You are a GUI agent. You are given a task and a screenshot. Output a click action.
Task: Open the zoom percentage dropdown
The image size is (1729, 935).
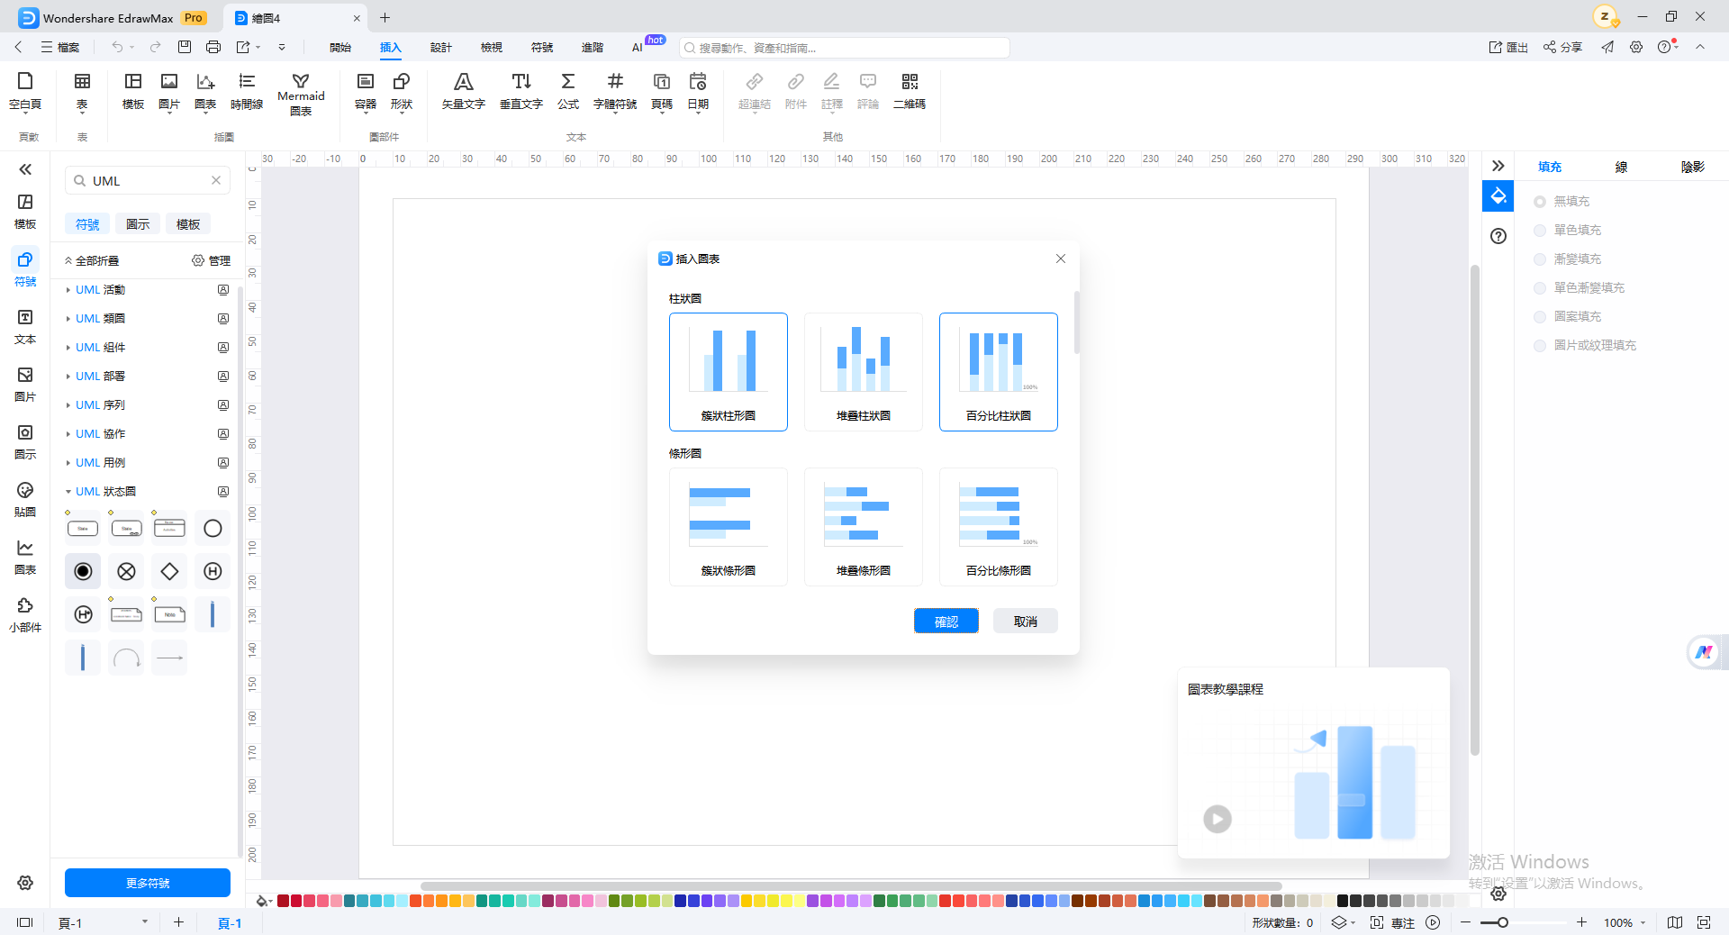pos(1625,922)
